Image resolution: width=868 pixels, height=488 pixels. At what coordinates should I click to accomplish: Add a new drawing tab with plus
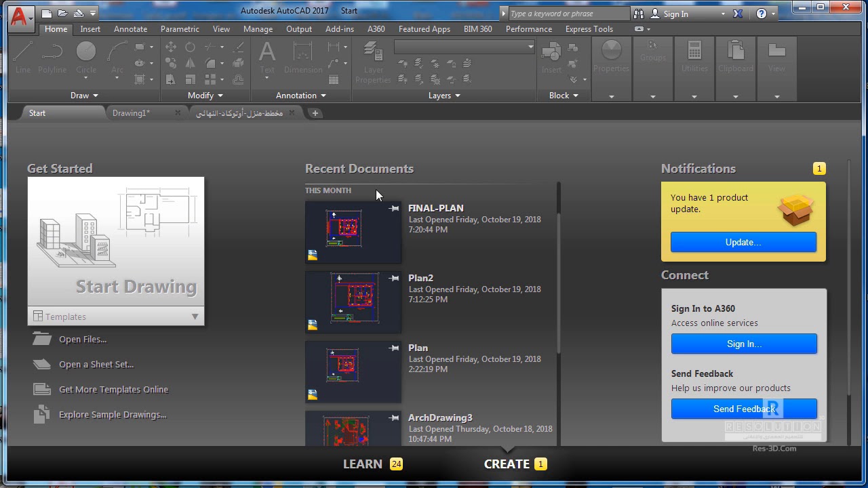tap(315, 113)
